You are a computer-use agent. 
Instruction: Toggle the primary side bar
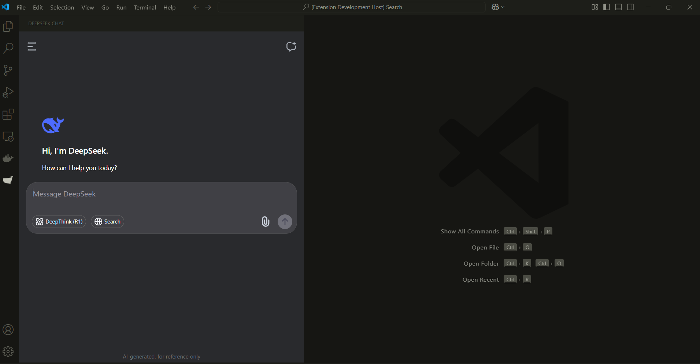tap(607, 7)
